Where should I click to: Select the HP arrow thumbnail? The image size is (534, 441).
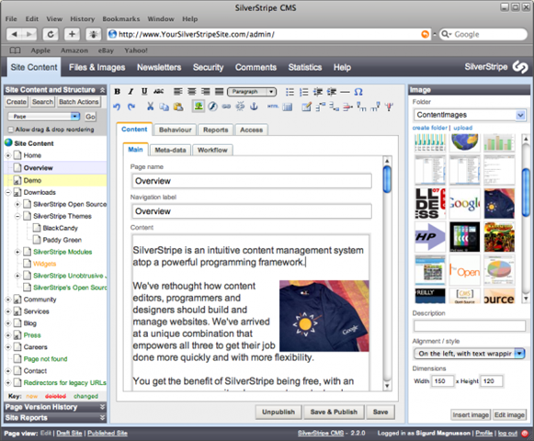[x=430, y=237]
